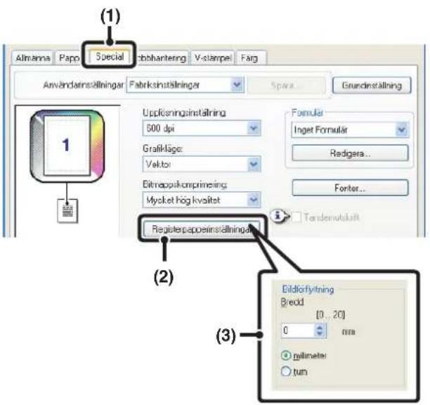Image resolution: width=430 pixels, height=405 pixels.
Task: Open the Färg tab
Action: point(251,58)
